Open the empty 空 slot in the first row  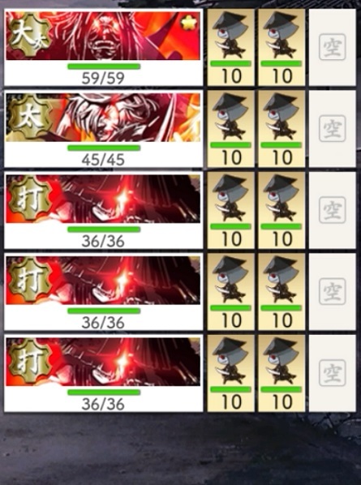point(333,47)
